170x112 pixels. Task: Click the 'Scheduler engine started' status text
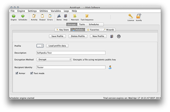tap(22, 98)
